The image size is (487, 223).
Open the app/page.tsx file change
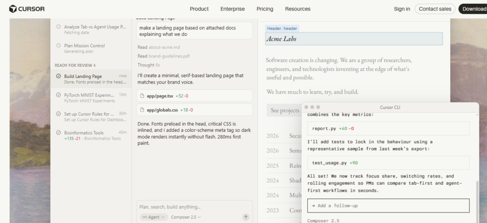point(195,96)
